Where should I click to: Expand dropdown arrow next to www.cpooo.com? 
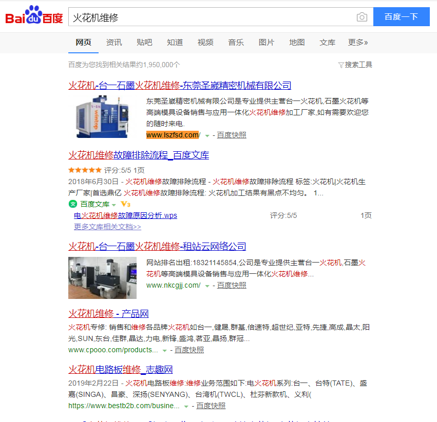(x=164, y=351)
